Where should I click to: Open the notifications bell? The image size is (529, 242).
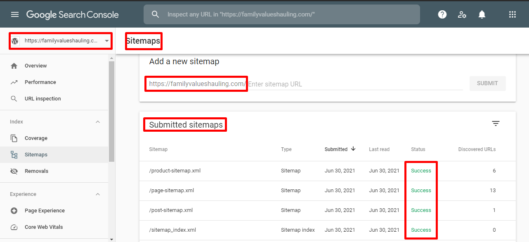tap(482, 14)
